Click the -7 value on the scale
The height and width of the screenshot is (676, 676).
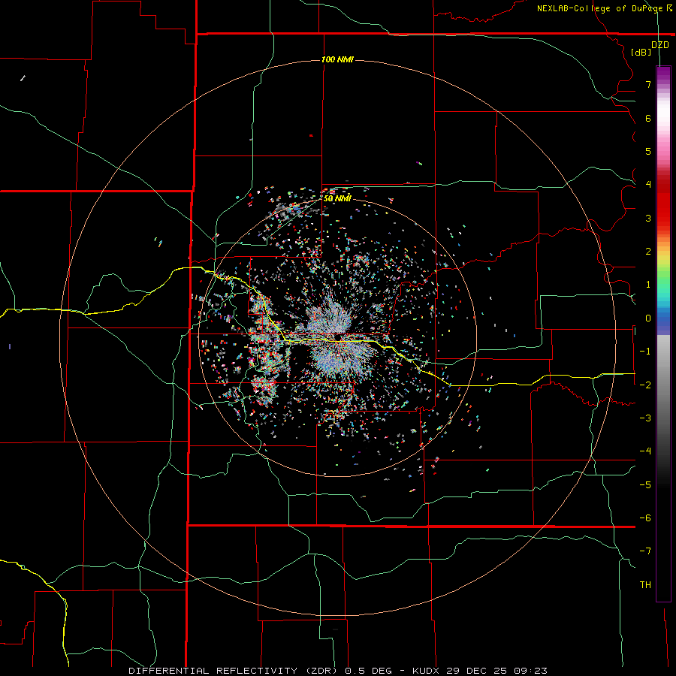[645, 551]
